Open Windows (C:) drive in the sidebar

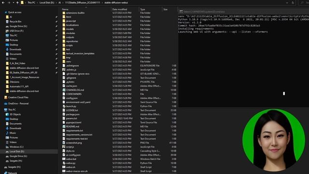(x=16, y=147)
